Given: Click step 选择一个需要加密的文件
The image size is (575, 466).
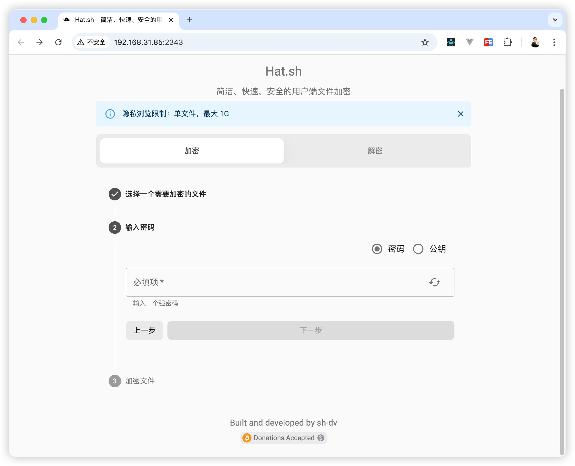Looking at the screenshot, I should point(165,194).
